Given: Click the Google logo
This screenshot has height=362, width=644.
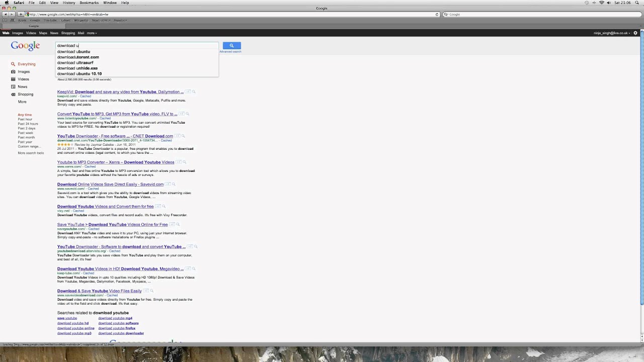Looking at the screenshot, I should pyautogui.click(x=25, y=46).
